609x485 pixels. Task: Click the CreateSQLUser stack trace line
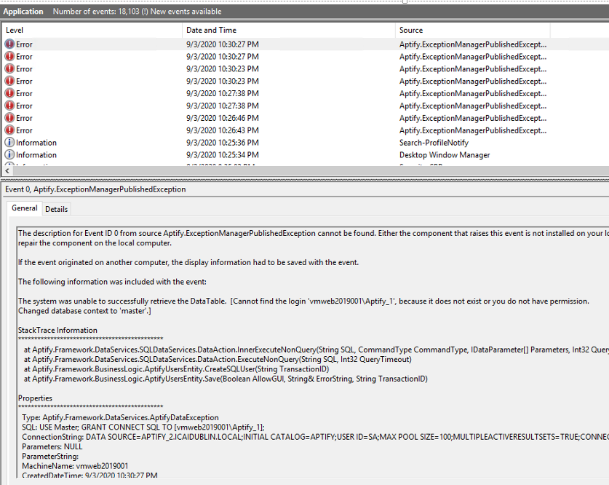click(176, 368)
